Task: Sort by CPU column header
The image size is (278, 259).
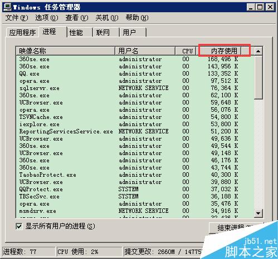Action: pos(186,51)
